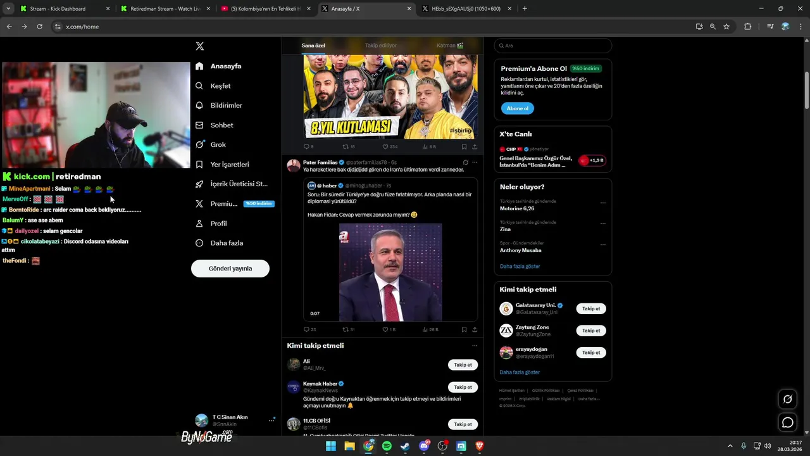The image size is (810, 456).
Task: Open options for Anthony Musaba trend
Action: [603, 245]
